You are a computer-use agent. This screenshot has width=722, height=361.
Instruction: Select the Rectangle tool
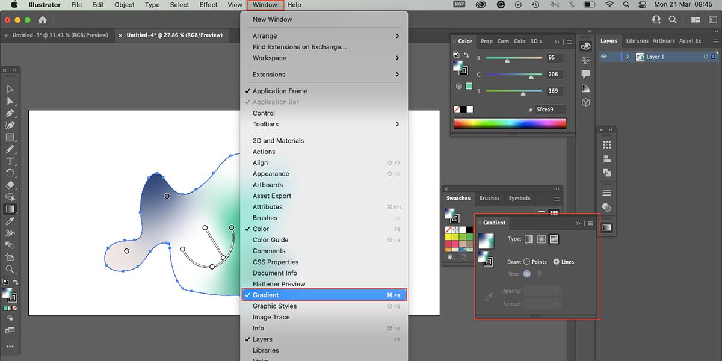click(10, 137)
